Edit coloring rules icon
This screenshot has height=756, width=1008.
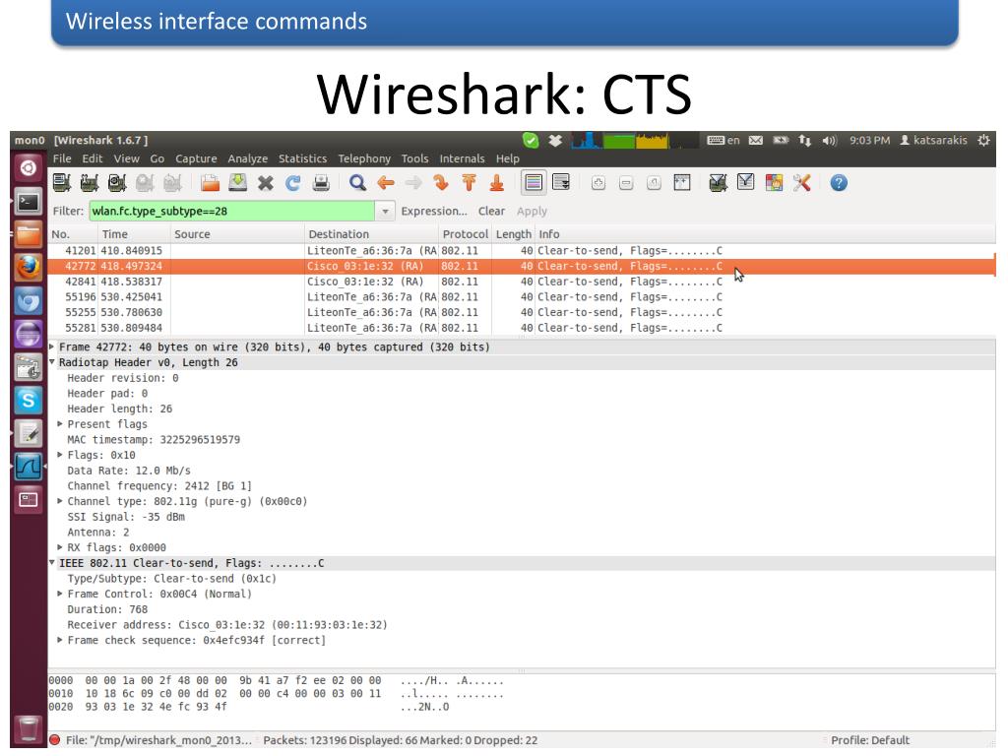pyautogui.click(x=774, y=183)
